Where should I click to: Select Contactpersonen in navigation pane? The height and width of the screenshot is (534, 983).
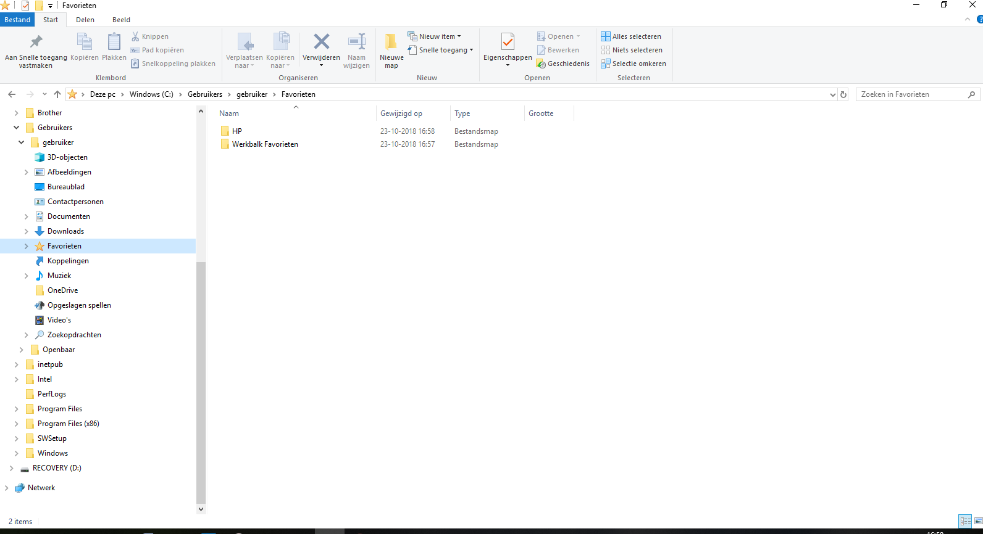pyautogui.click(x=75, y=202)
